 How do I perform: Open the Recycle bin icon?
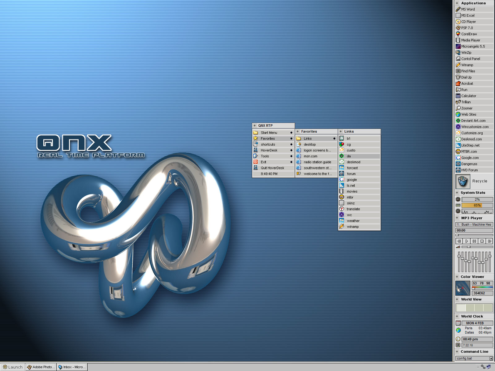pyautogui.click(x=463, y=181)
